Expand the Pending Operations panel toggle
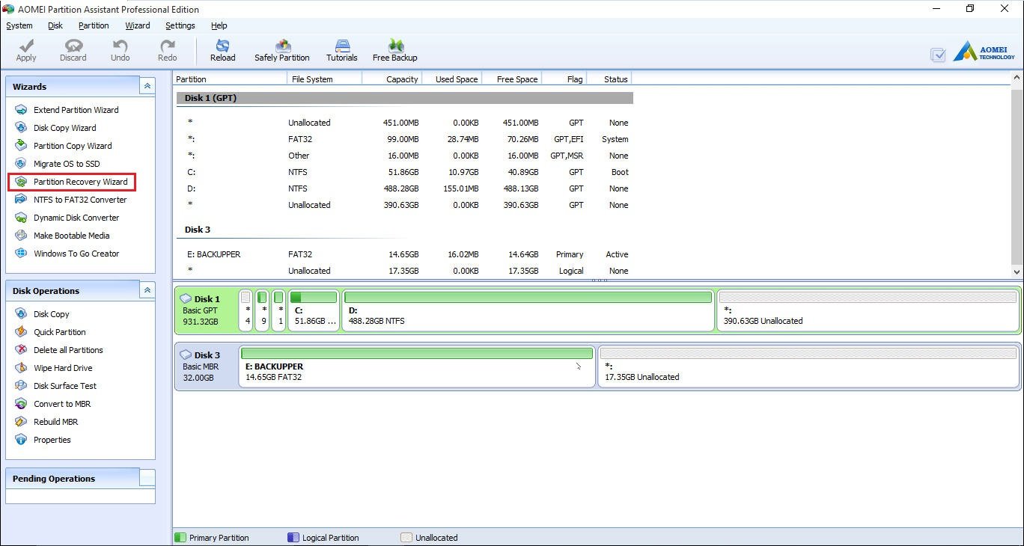This screenshot has width=1024, height=546. click(147, 478)
